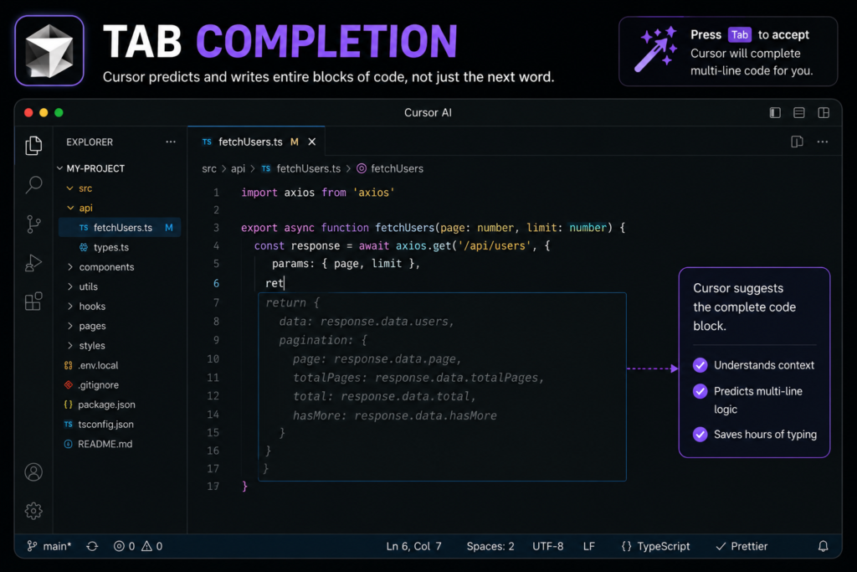Collapse the MY-PROJECT root folder

[x=60, y=168]
